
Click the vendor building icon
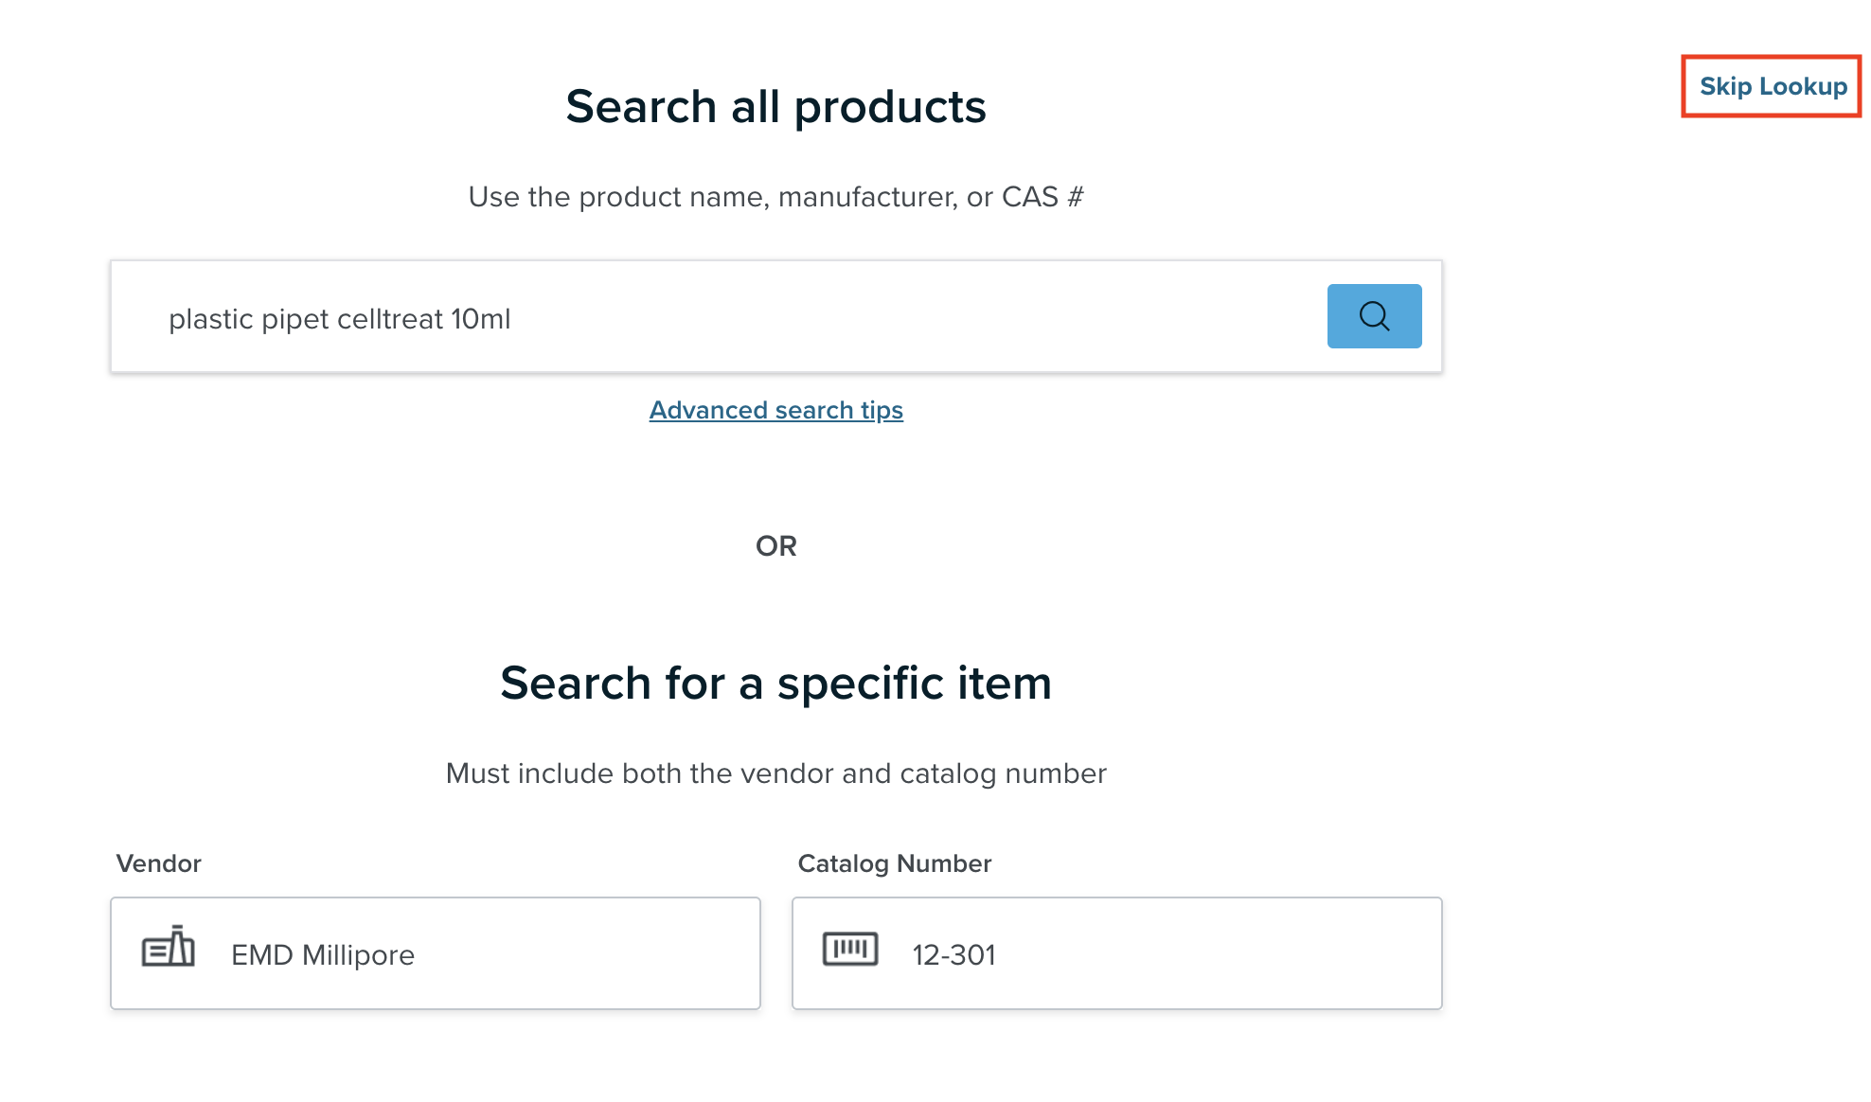pyautogui.click(x=169, y=946)
